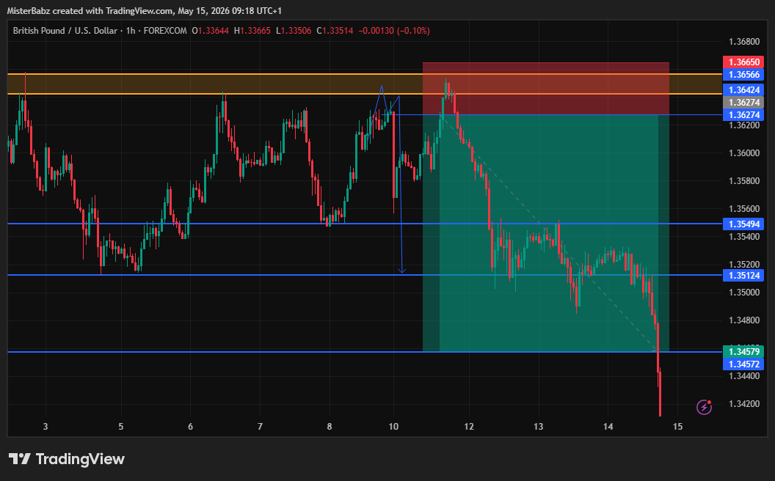
Task: Click the low value L1.33506
Action: 294,31
